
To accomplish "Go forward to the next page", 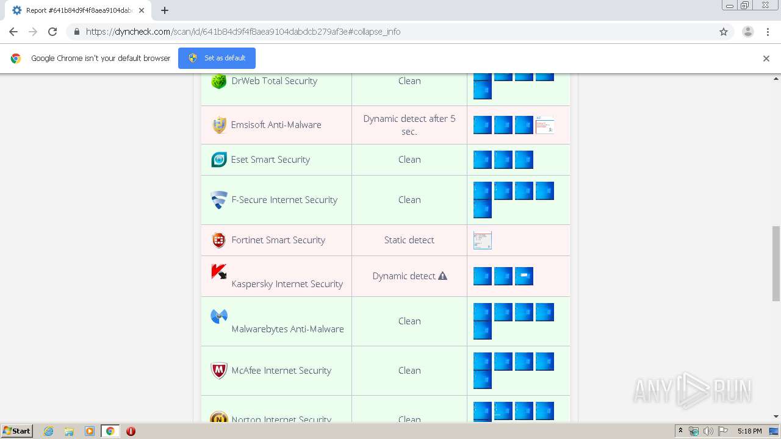I will click(33, 32).
